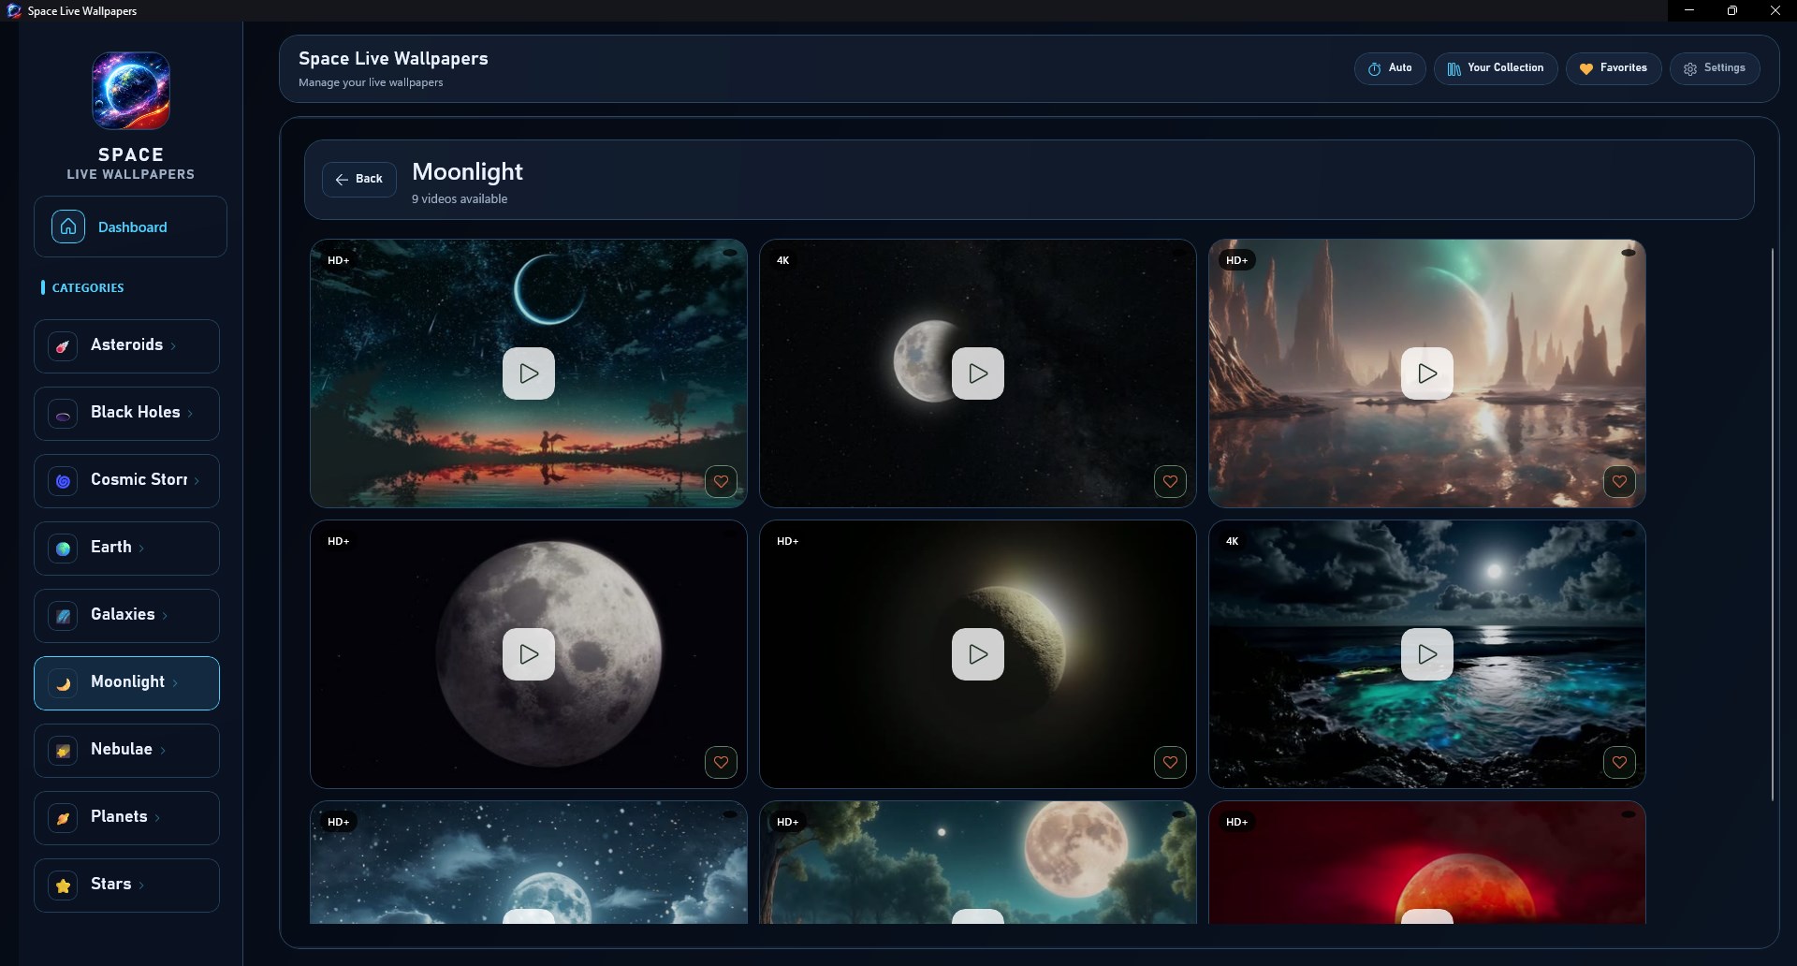Click the Earth globe icon

click(x=63, y=549)
